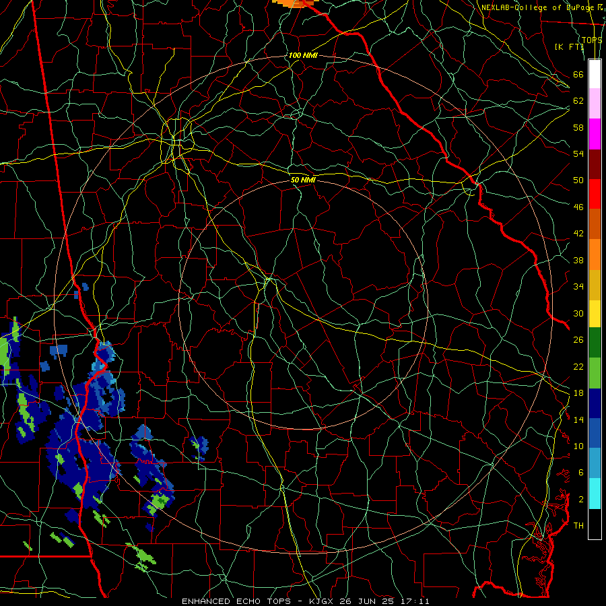Screen dimensions: 606x606
Task: Click the '50' legend value
Action: coord(578,180)
